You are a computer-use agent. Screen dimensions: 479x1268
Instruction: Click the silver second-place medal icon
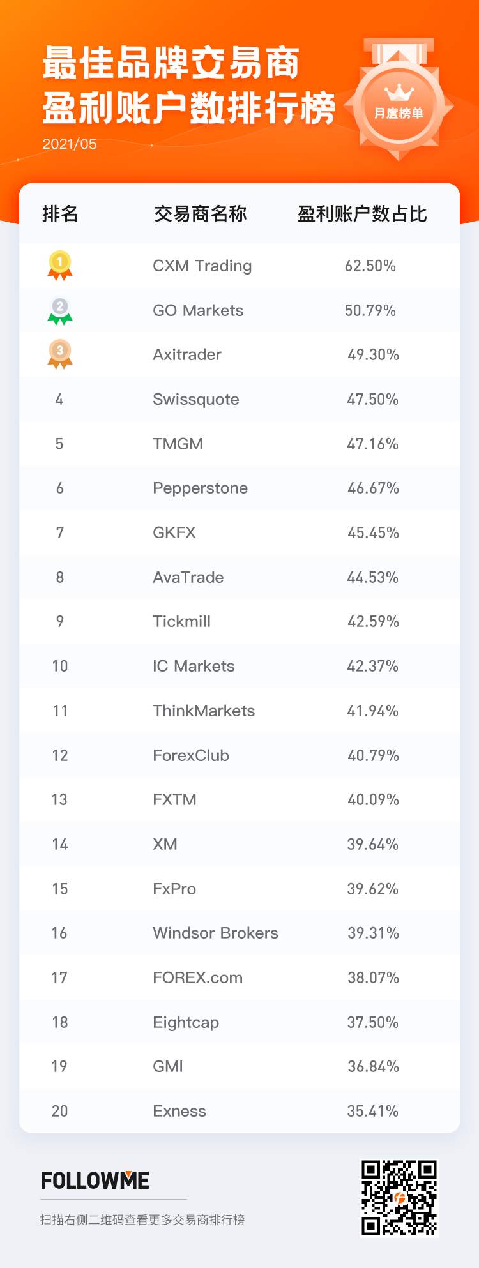pos(60,310)
